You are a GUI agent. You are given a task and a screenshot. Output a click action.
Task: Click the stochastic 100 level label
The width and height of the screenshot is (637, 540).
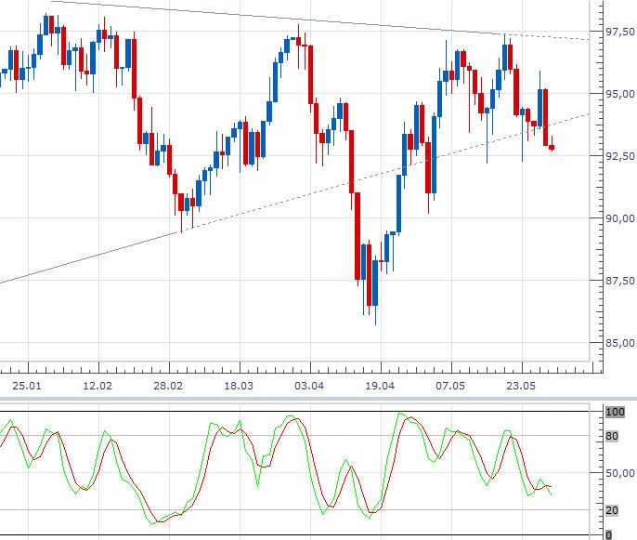[615, 412]
